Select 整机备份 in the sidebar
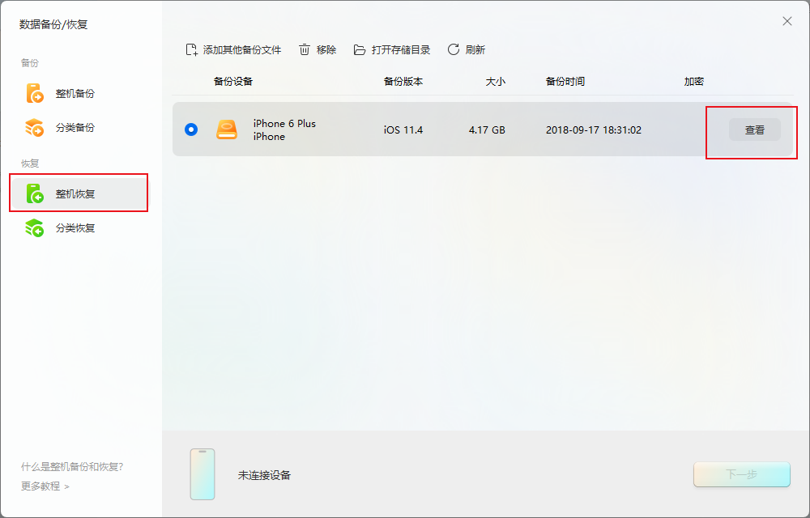 coord(75,93)
